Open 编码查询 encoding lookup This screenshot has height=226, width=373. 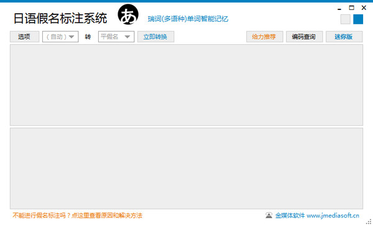(x=304, y=37)
